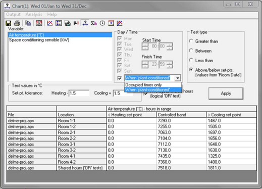Click the camera snapshot icon
Viewport: 262px width, 189px height.
coord(68,23)
